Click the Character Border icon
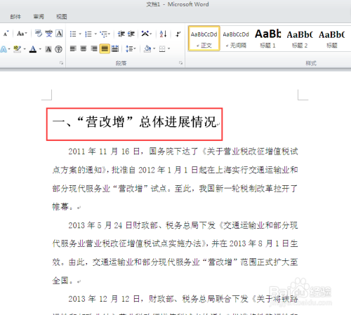 (x=59, y=34)
